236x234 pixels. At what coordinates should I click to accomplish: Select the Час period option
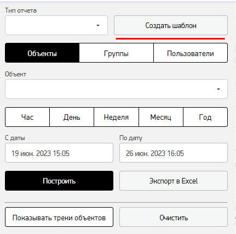click(x=27, y=117)
